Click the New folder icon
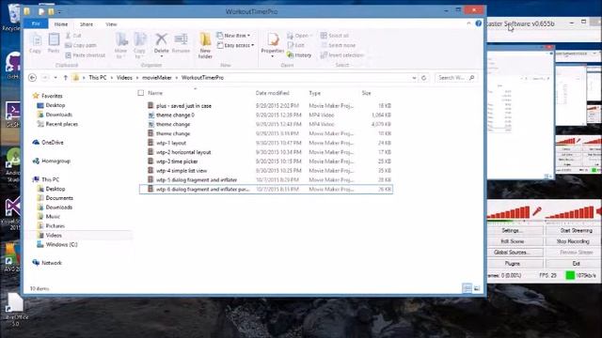 pos(205,45)
